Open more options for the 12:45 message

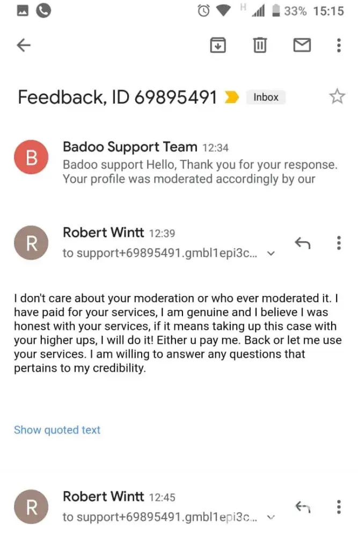click(x=339, y=507)
